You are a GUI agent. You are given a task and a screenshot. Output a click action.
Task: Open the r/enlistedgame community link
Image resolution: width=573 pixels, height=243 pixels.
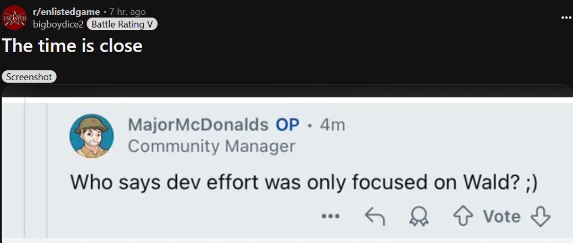click(66, 12)
